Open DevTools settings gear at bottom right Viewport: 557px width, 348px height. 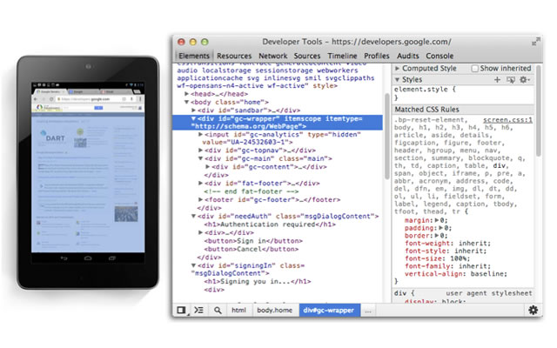tap(533, 310)
